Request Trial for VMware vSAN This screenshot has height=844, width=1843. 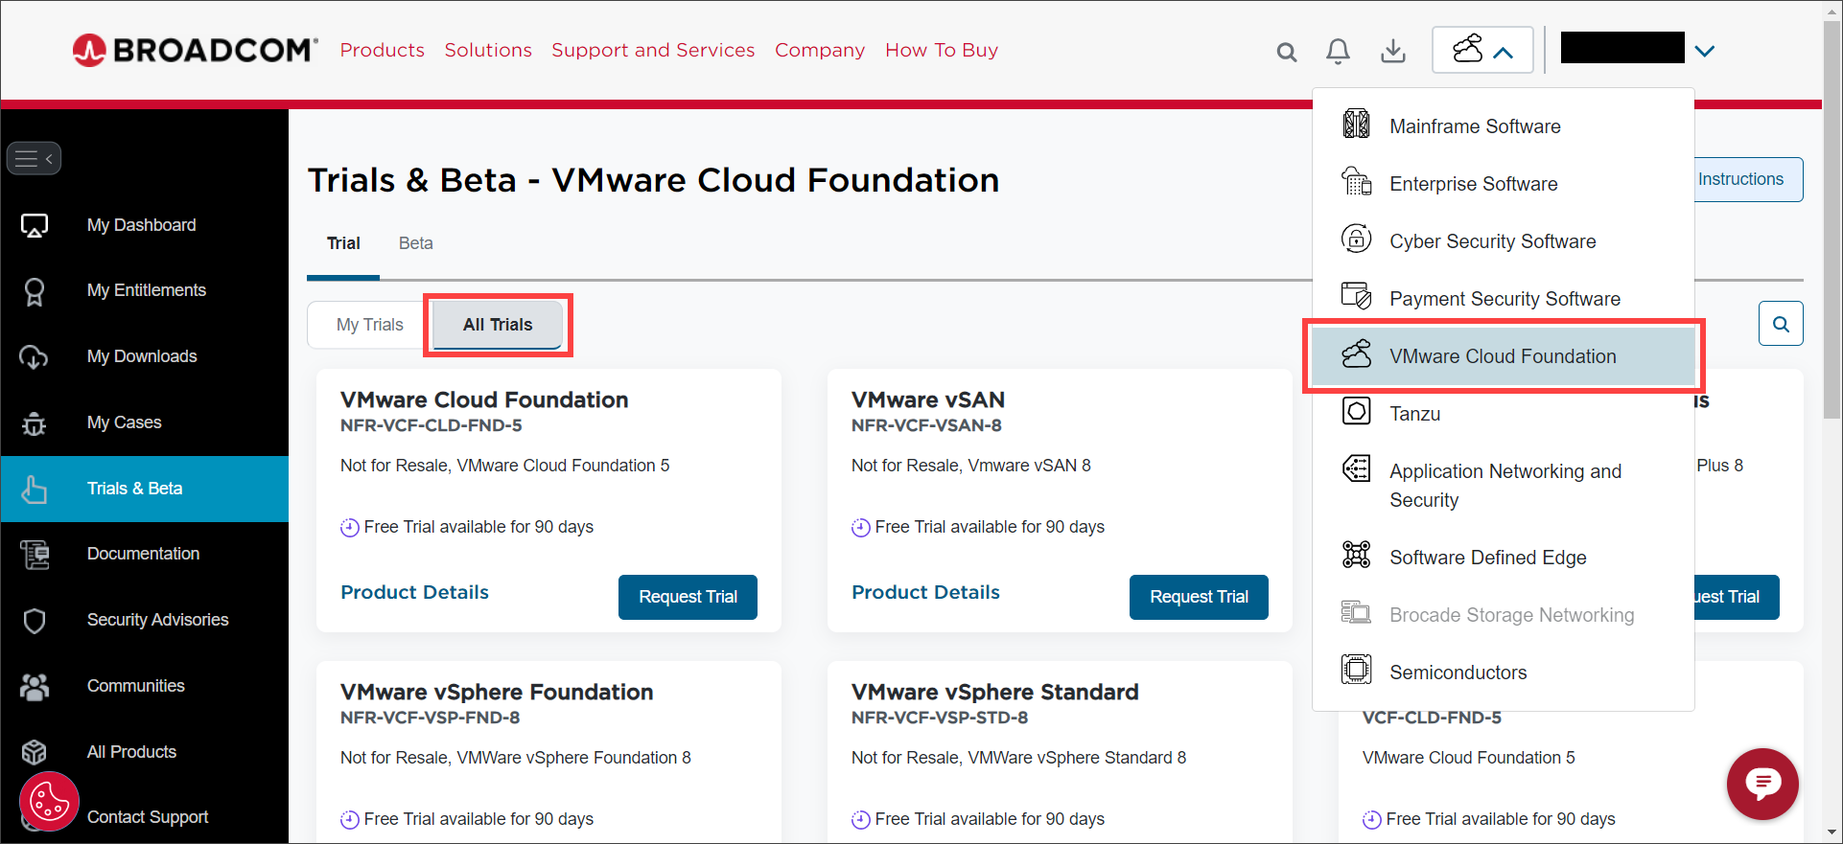tap(1199, 597)
